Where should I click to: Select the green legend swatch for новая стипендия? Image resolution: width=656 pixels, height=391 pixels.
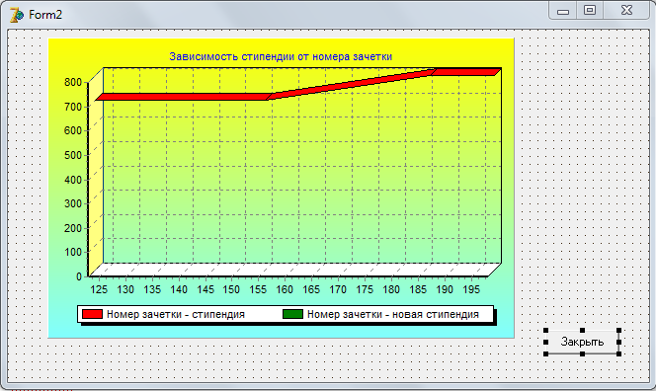pos(292,314)
